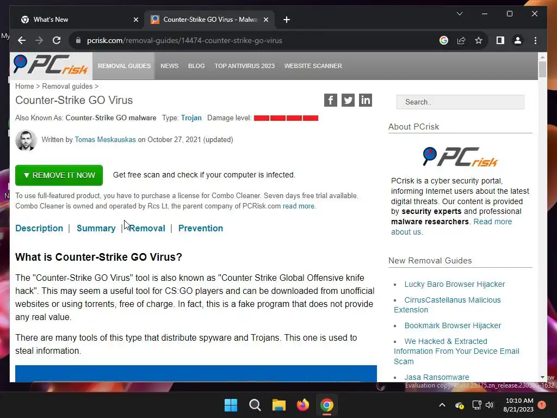Open Lucky Baro Browser Hijacker guide

[454, 284]
